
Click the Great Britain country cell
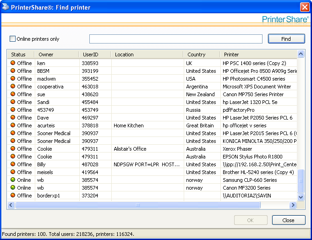click(x=200, y=125)
